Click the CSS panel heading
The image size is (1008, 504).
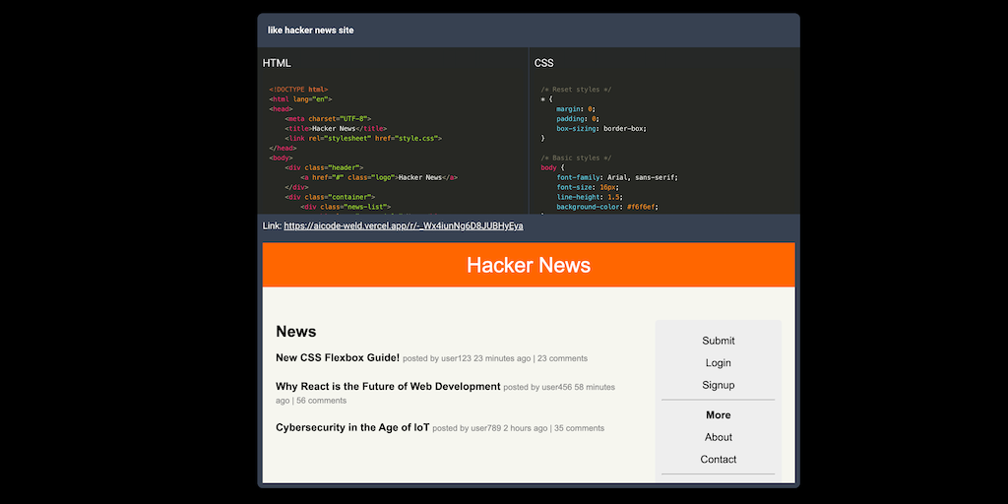pos(543,63)
